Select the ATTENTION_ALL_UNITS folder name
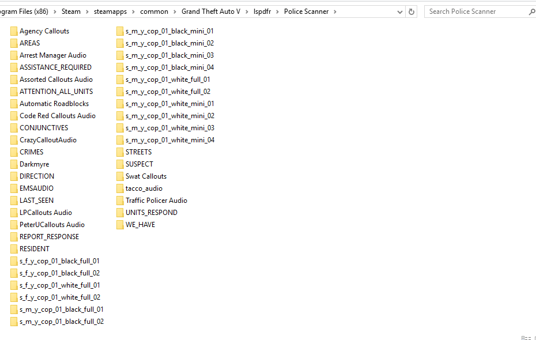The height and width of the screenshot is (340, 536). 56,92
